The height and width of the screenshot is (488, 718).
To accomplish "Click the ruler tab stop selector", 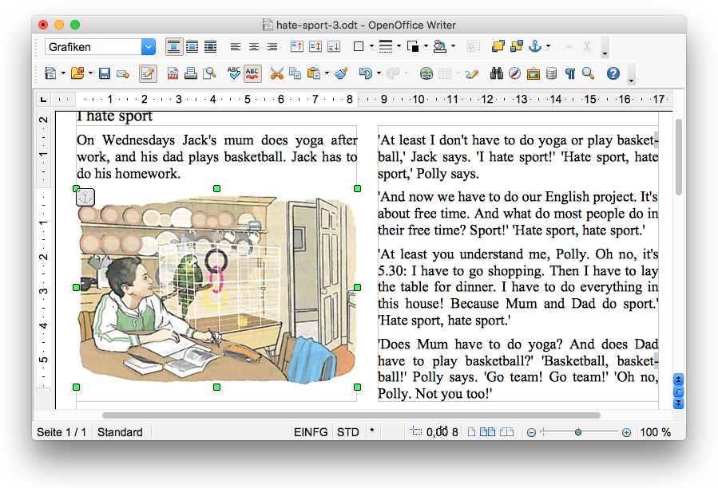I will (43, 99).
